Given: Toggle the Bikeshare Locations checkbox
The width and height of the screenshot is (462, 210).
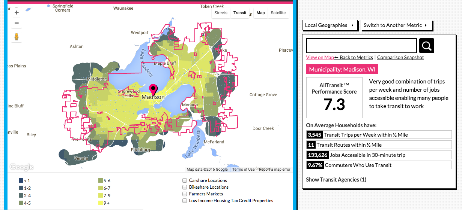Looking at the screenshot, I should 185,187.
